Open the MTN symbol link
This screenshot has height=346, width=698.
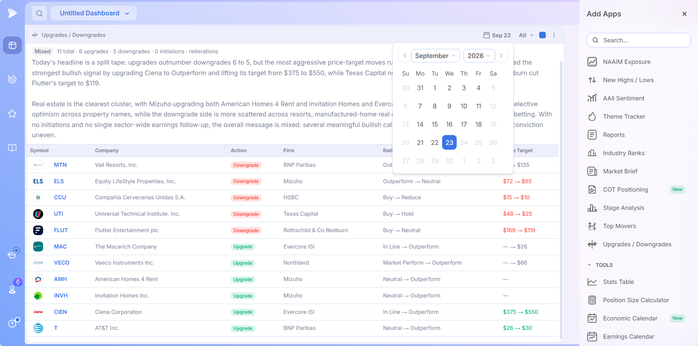coord(60,165)
